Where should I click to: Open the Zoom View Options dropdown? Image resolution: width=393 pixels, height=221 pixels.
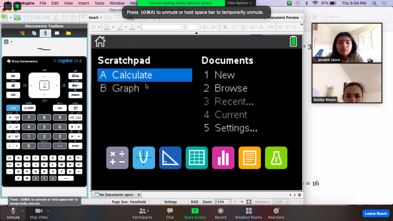[239, 3]
